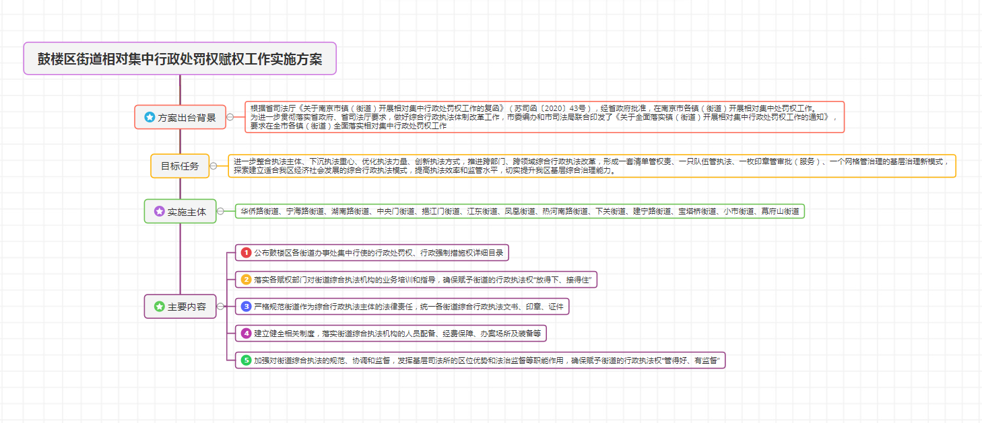Screen dimensions: 982x423
Task: Click the red priority 1 marker icon
Action: [247, 253]
